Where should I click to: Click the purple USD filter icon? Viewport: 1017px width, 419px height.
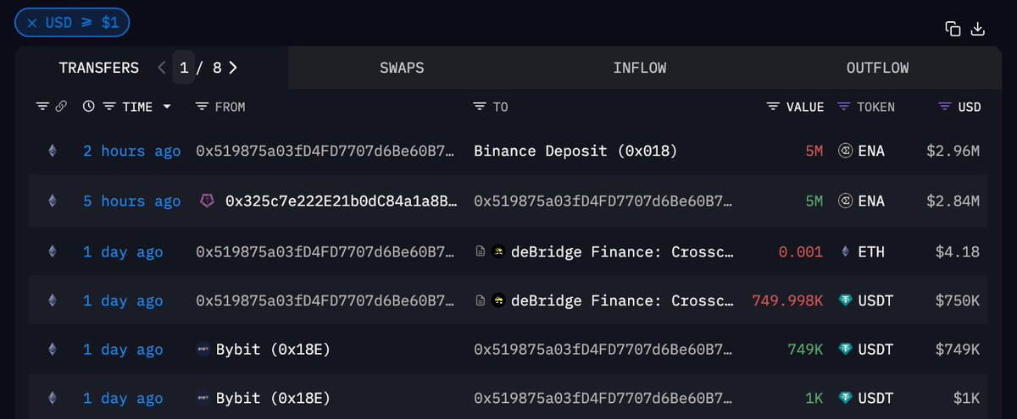(x=945, y=107)
